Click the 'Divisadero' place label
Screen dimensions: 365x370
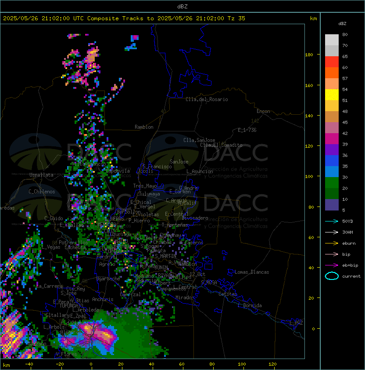point(195,218)
